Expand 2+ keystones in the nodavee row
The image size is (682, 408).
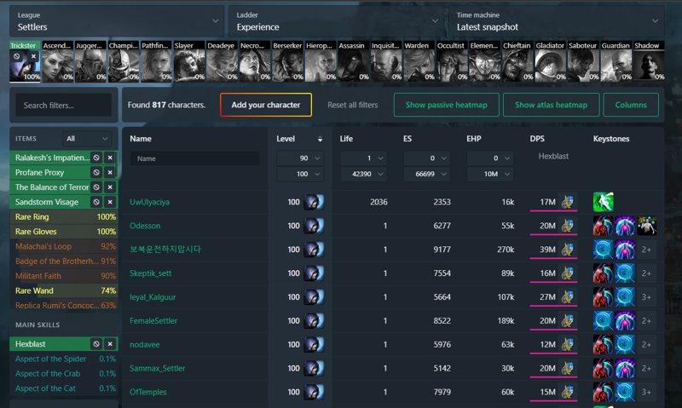click(647, 345)
